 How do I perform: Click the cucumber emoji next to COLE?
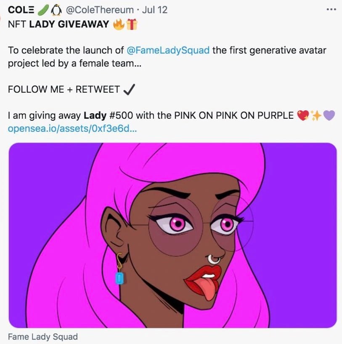tap(43, 10)
